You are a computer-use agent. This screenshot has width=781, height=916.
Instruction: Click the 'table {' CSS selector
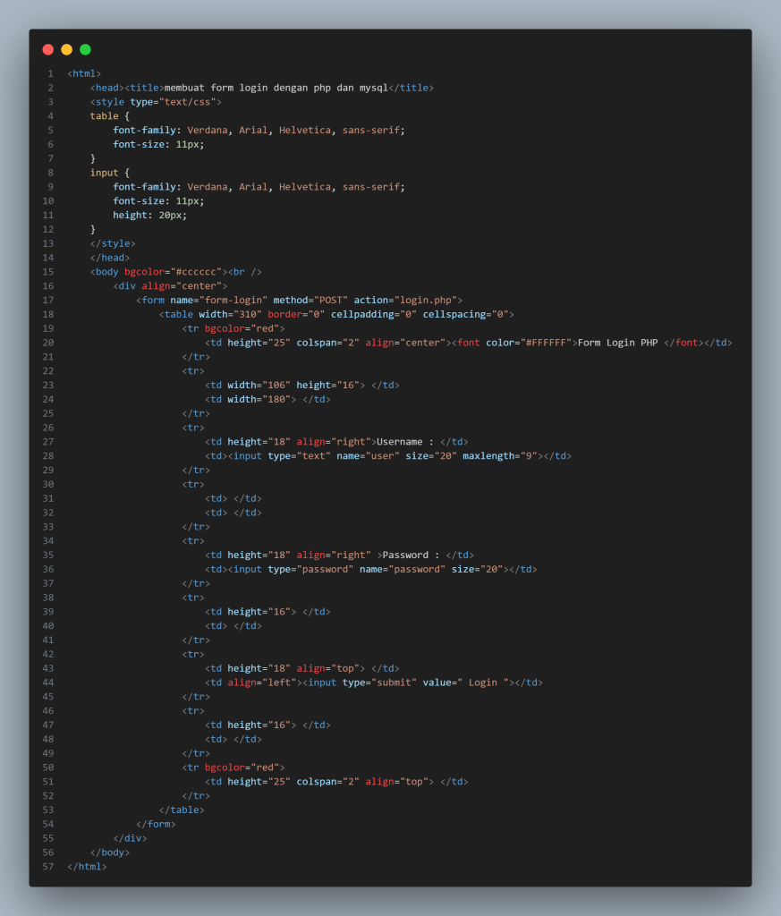tap(110, 116)
